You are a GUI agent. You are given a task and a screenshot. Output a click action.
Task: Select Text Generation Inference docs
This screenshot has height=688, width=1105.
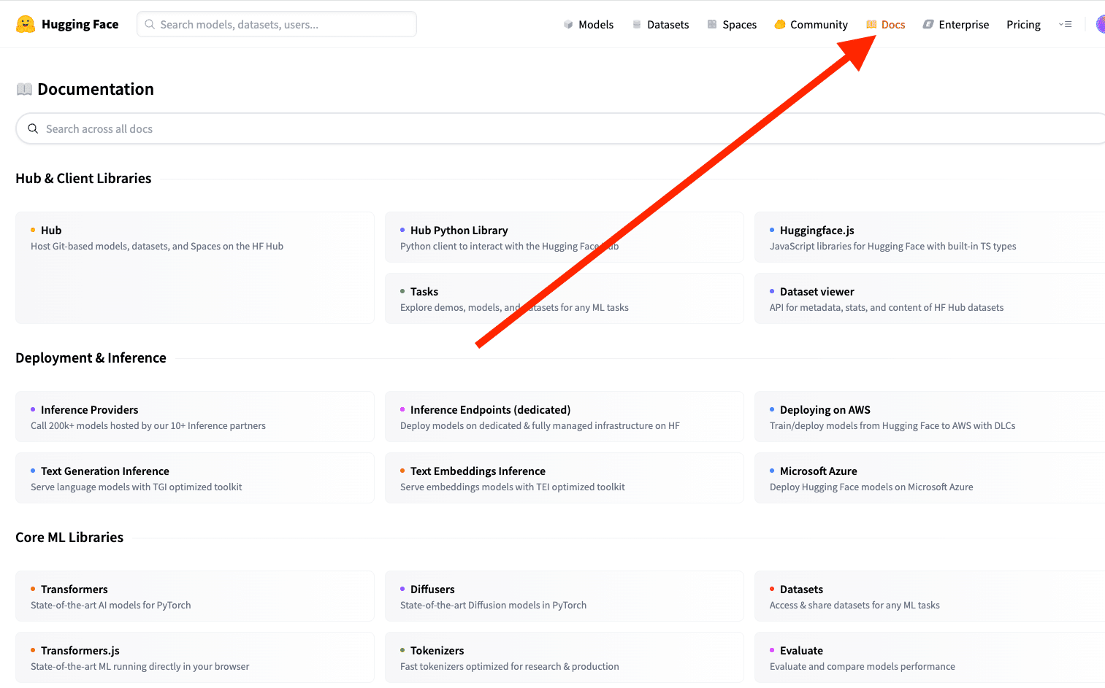(194, 478)
